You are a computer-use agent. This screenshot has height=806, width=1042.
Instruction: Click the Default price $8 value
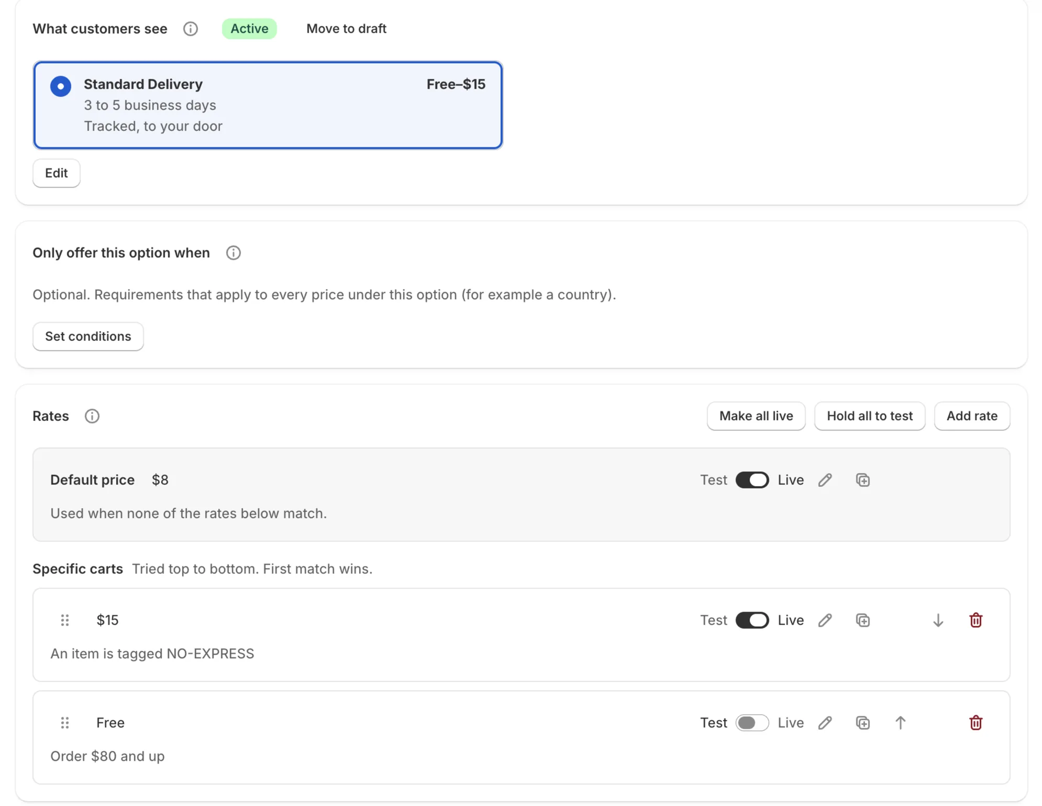coord(160,480)
